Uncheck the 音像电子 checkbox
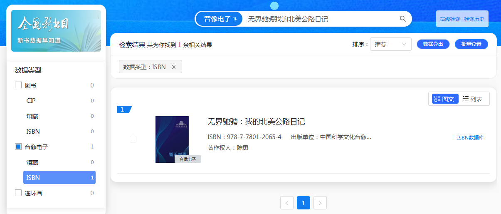 click(18, 147)
